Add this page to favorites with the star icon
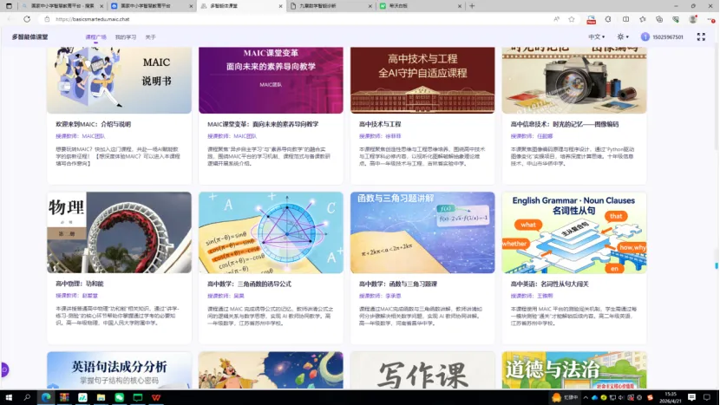Image resolution: width=720 pixels, height=405 pixels. 571,19
